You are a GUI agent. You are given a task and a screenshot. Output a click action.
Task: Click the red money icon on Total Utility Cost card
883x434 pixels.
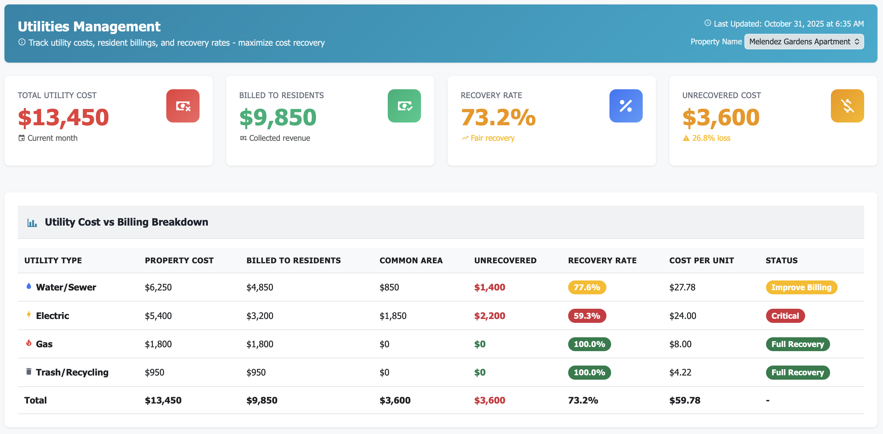[x=182, y=106]
